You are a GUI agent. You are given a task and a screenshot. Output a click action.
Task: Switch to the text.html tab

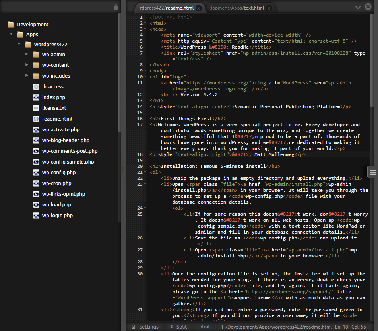coord(237,8)
